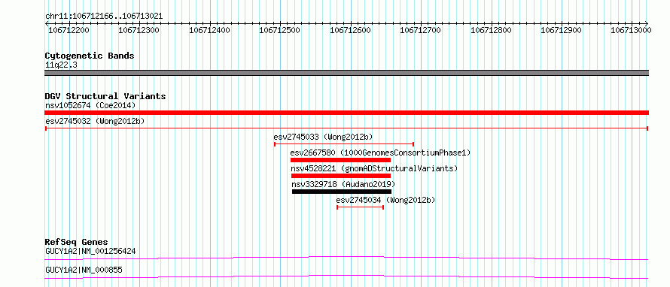Click the nsv4528221 red variant bar
Viewport: 670px width, 287px height.
[341, 176]
